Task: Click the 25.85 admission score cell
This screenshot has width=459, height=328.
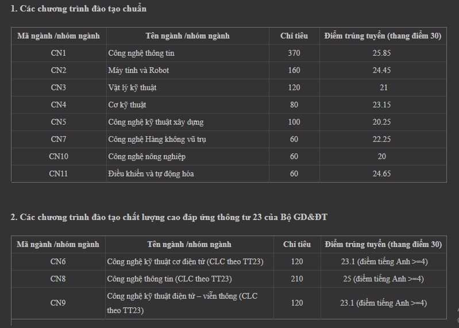Action: pos(382,53)
